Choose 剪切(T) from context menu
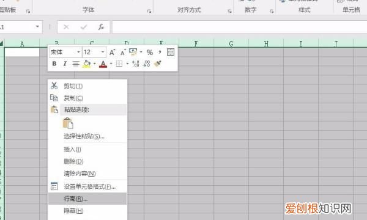 87,86
